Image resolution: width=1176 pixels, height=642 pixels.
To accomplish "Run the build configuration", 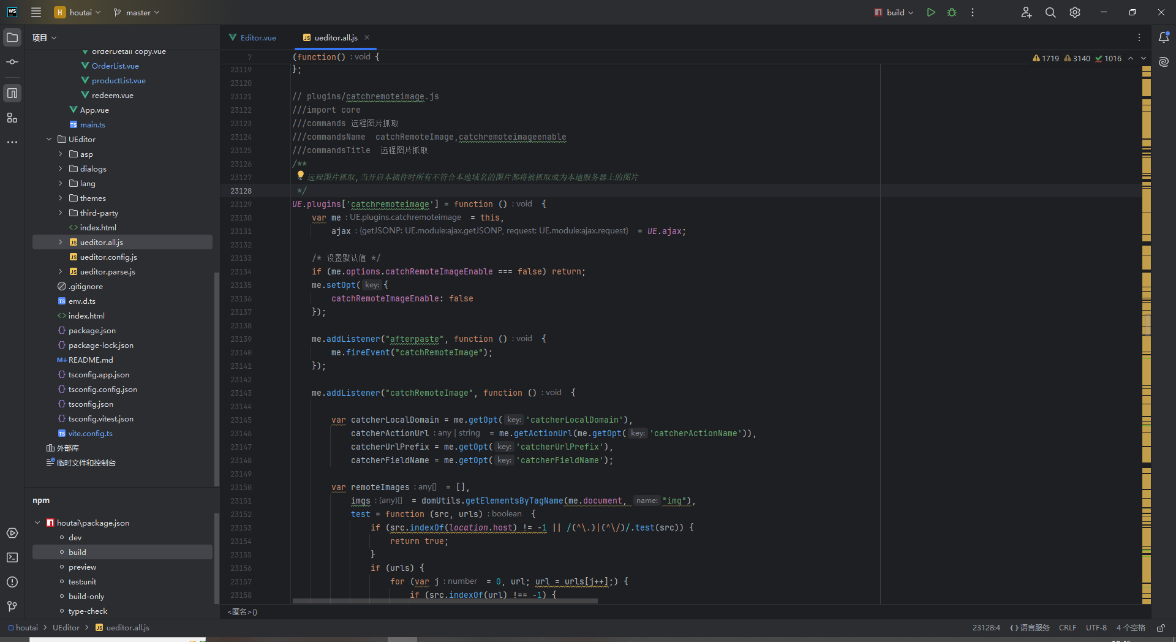I will coord(931,12).
